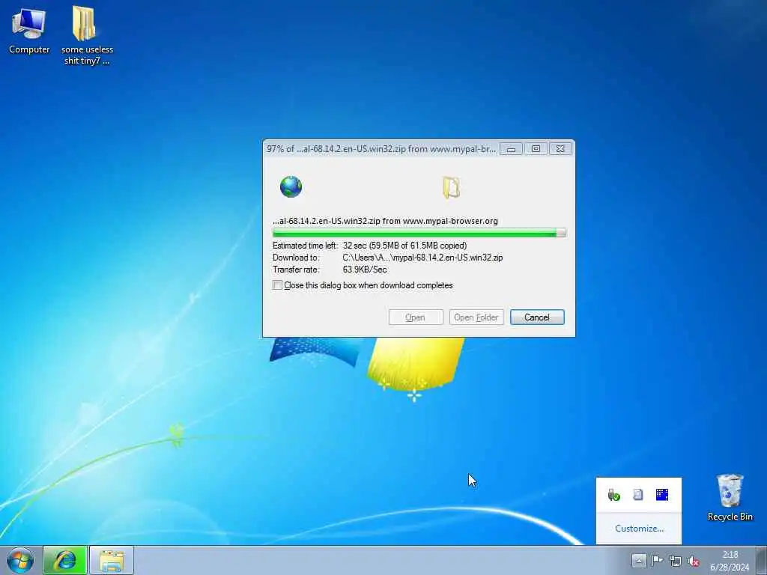
Task: Click the Show Desktop strip at taskbar end
Action: click(x=762, y=560)
